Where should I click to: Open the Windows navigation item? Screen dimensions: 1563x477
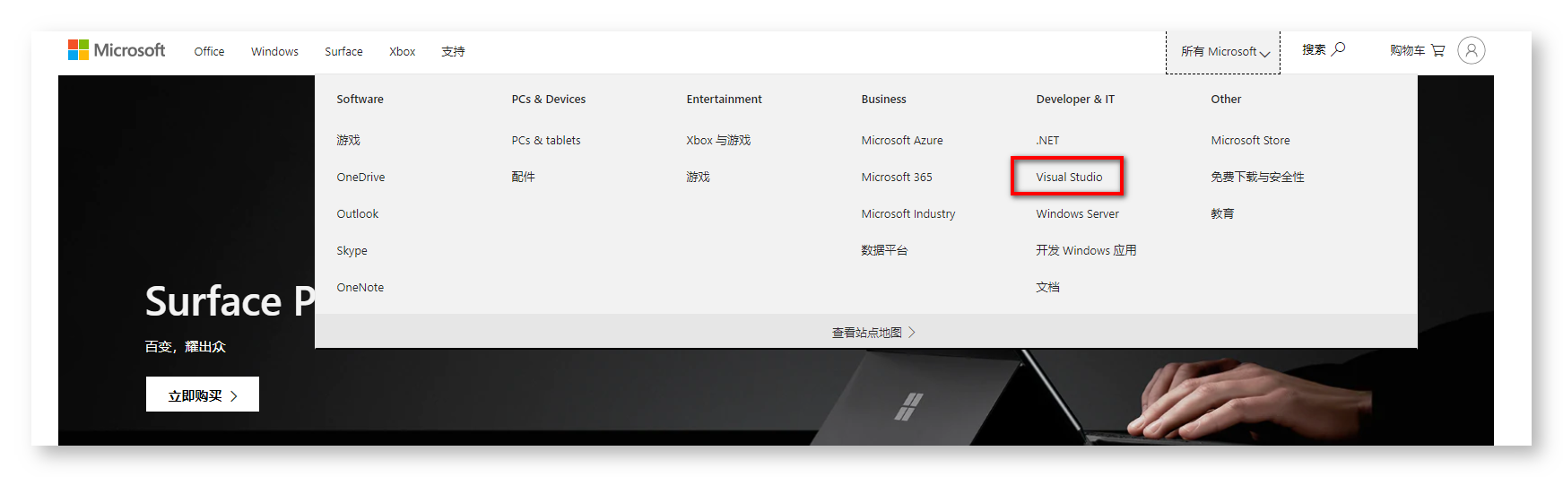[274, 52]
